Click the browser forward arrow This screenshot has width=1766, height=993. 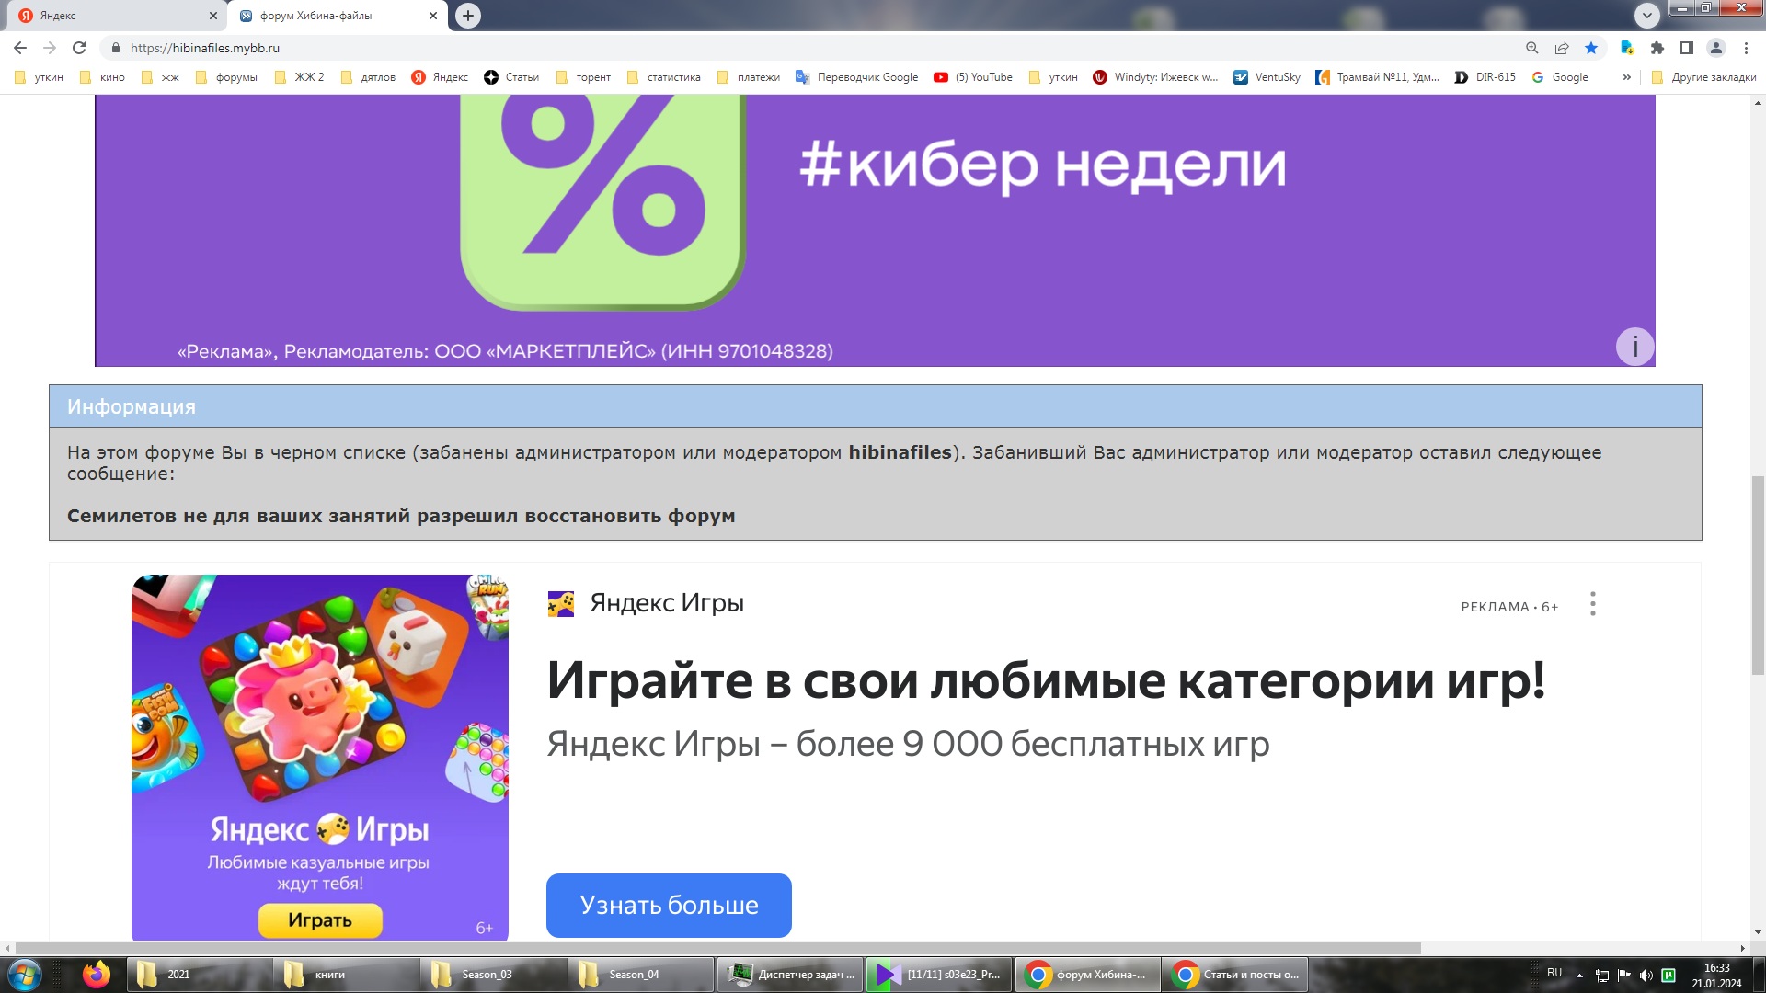coord(50,48)
